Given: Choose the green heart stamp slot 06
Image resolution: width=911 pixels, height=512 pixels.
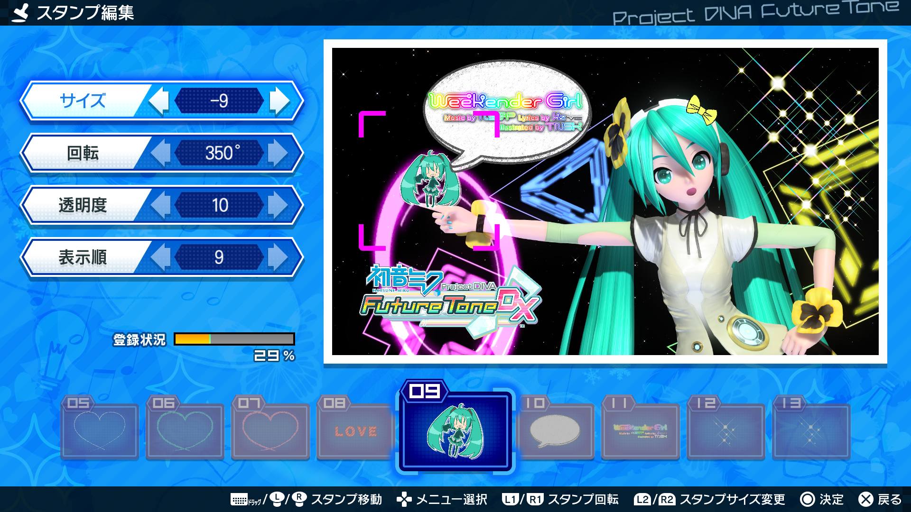Looking at the screenshot, I should 185,431.
